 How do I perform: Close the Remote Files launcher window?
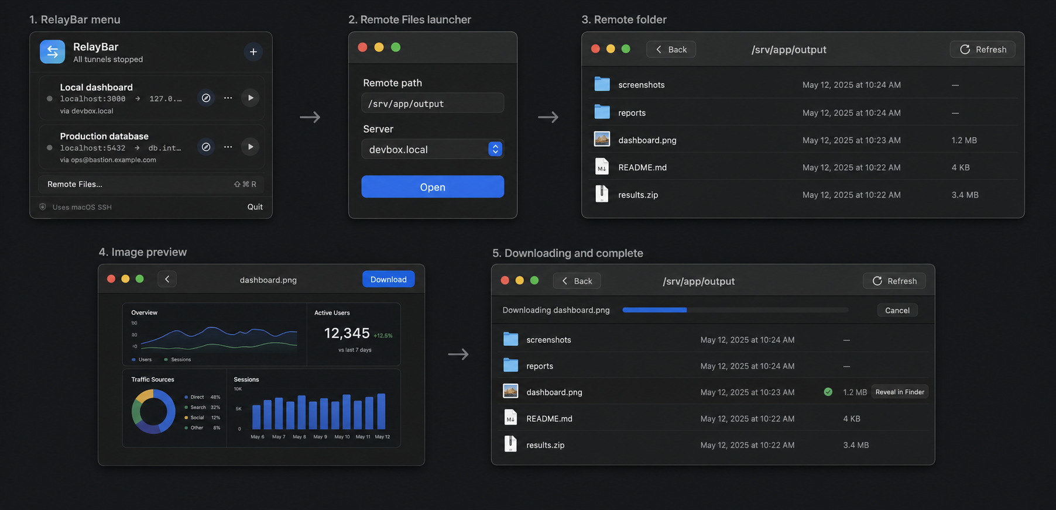click(362, 47)
